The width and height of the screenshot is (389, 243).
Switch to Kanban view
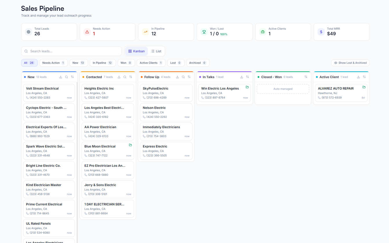tap(137, 51)
